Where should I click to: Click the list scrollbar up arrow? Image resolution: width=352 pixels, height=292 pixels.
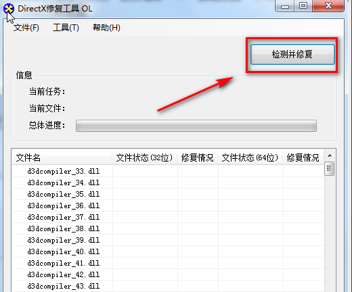coord(330,155)
